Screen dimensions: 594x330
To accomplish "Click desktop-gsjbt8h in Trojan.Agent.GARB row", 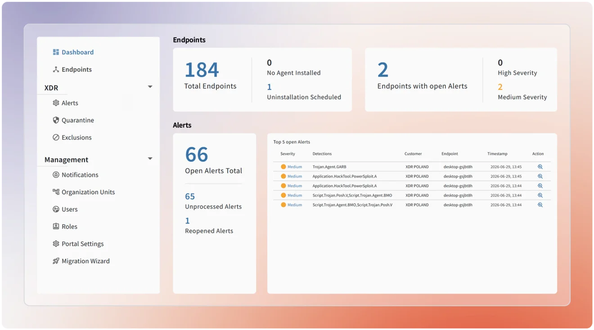I will (458, 167).
